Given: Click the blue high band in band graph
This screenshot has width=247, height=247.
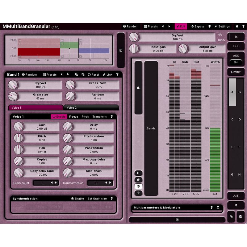Looking at the screenshot, I should point(94,51).
